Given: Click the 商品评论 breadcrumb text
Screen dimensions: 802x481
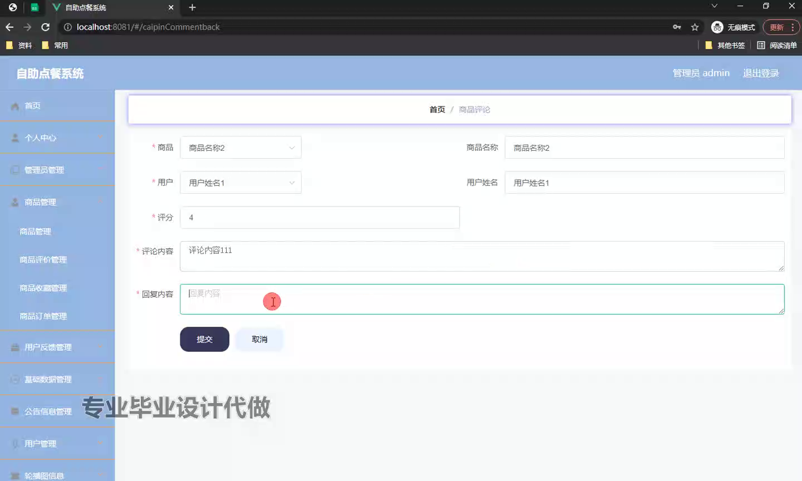Looking at the screenshot, I should coord(475,110).
